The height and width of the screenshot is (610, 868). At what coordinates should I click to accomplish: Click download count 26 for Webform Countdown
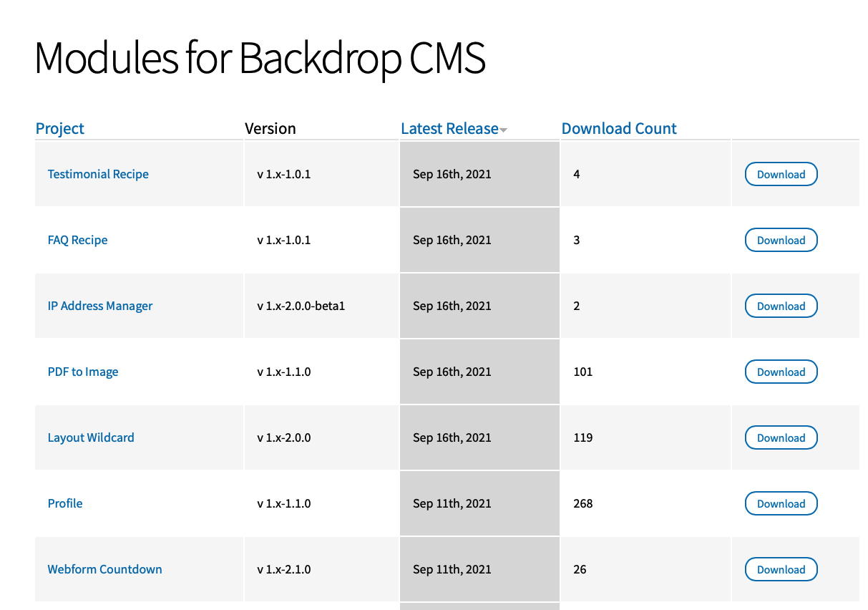pyautogui.click(x=580, y=569)
